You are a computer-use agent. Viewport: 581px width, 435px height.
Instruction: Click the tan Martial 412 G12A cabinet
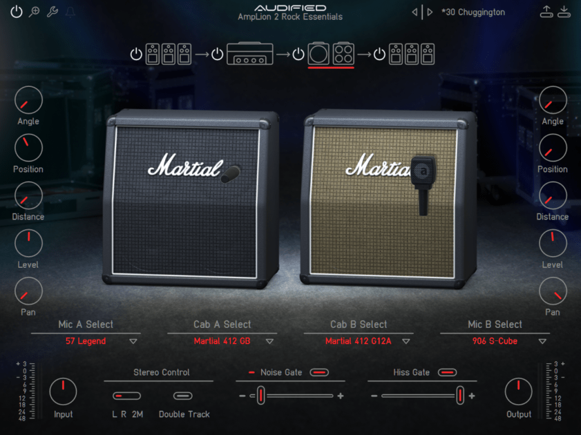pyautogui.click(x=387, y=198)
